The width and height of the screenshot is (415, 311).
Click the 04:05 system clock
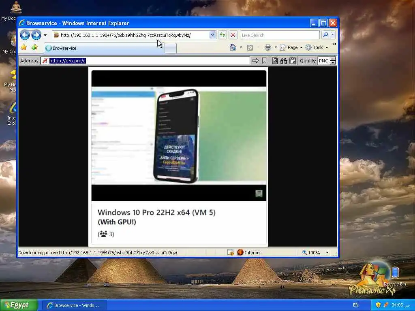point(400,305)
